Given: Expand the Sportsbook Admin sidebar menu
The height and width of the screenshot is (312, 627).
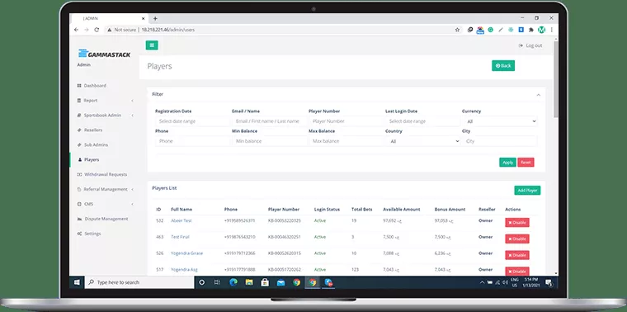Looking at the screenshot, I should pyautogui.click(x=105, y=116).
